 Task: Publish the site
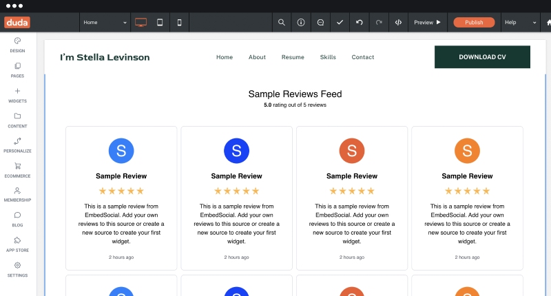(474, 23)
